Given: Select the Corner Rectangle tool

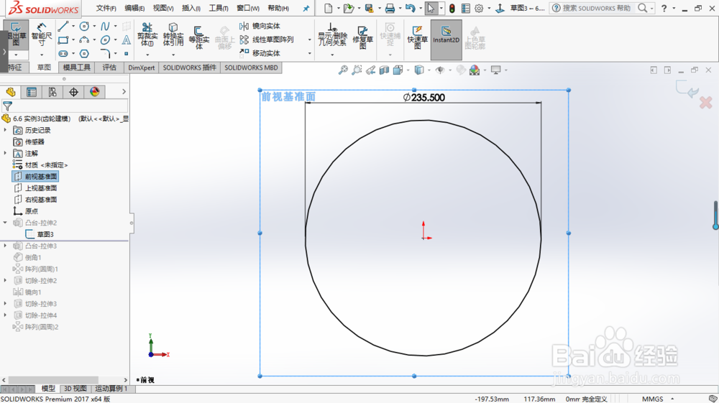Looking at the screenshot, I should [63, 40].
